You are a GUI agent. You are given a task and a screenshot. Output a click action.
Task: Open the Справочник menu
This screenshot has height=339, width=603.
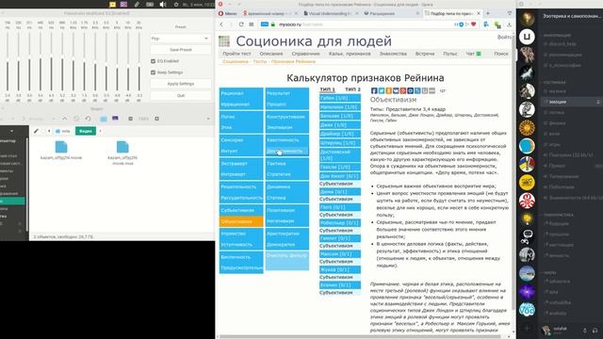pyautogui.click(x=305, y=54)
